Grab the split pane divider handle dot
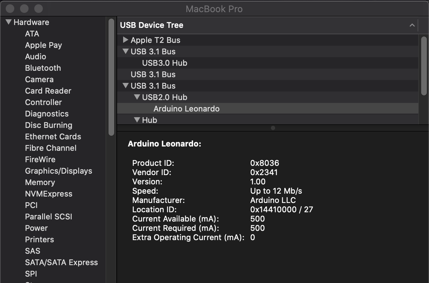Screen dimensions: 429x283 (273, 128)
